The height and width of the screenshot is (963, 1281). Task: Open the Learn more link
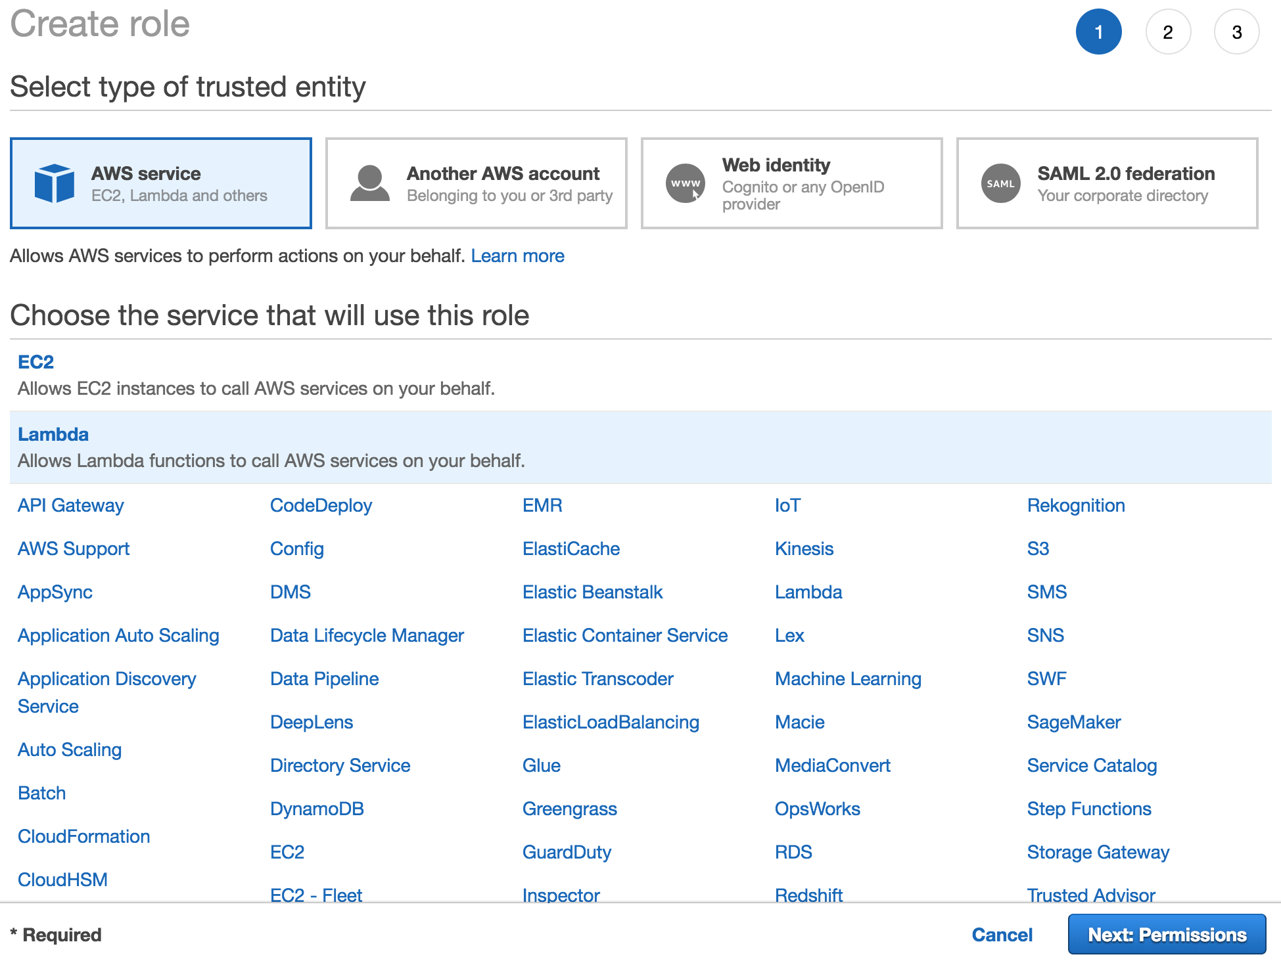[x=517, y=256]
